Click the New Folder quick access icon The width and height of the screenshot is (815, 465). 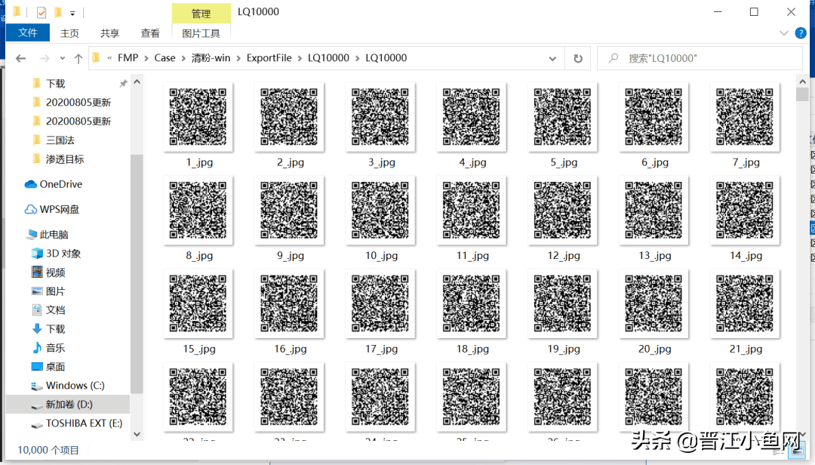pos(58,12)
